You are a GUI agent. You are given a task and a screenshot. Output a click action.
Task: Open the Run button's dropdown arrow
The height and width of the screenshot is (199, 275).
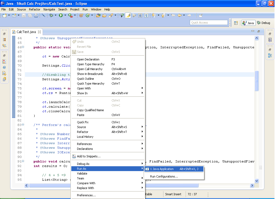[65, 16]
